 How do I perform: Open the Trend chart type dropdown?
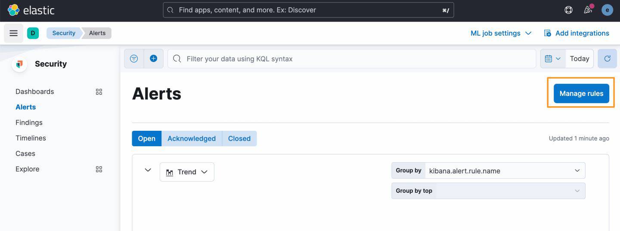(x=187, y=172)
